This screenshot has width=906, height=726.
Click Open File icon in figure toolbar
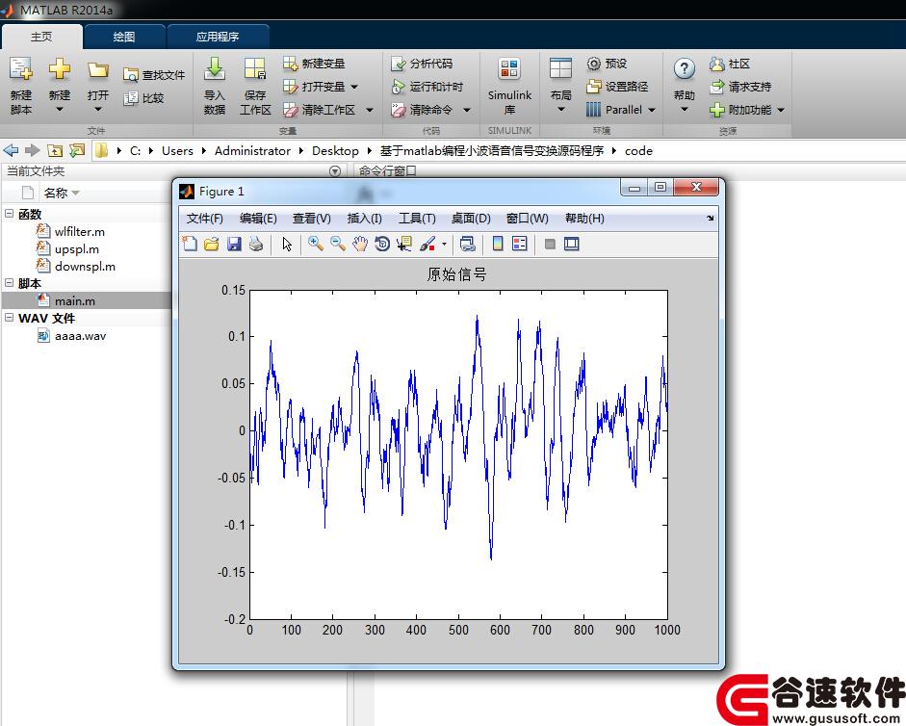pyautogui.click(x=212, y=244)
